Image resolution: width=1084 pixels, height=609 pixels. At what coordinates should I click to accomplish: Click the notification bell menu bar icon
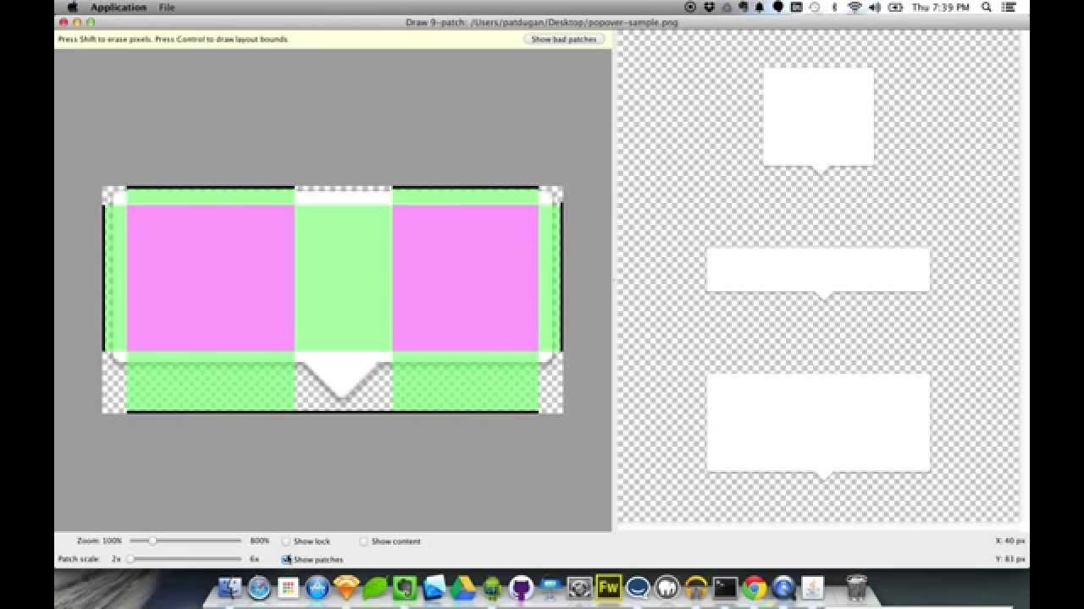(760, 8)
